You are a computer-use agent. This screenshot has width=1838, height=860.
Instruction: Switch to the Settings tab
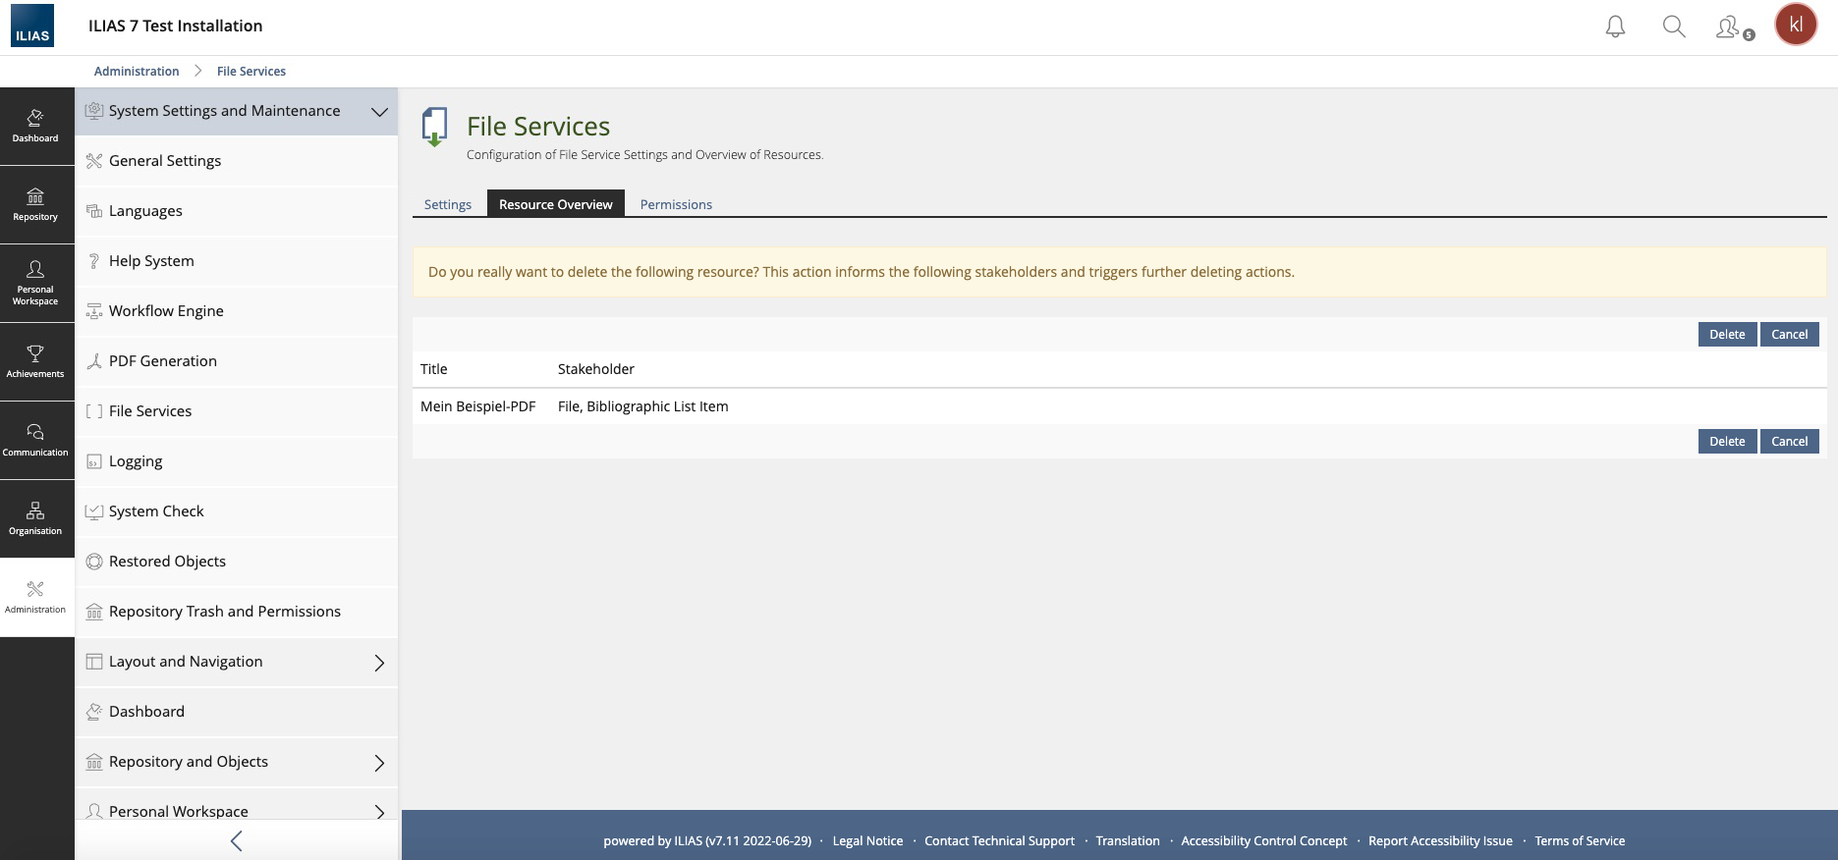[x=448, y=204]
